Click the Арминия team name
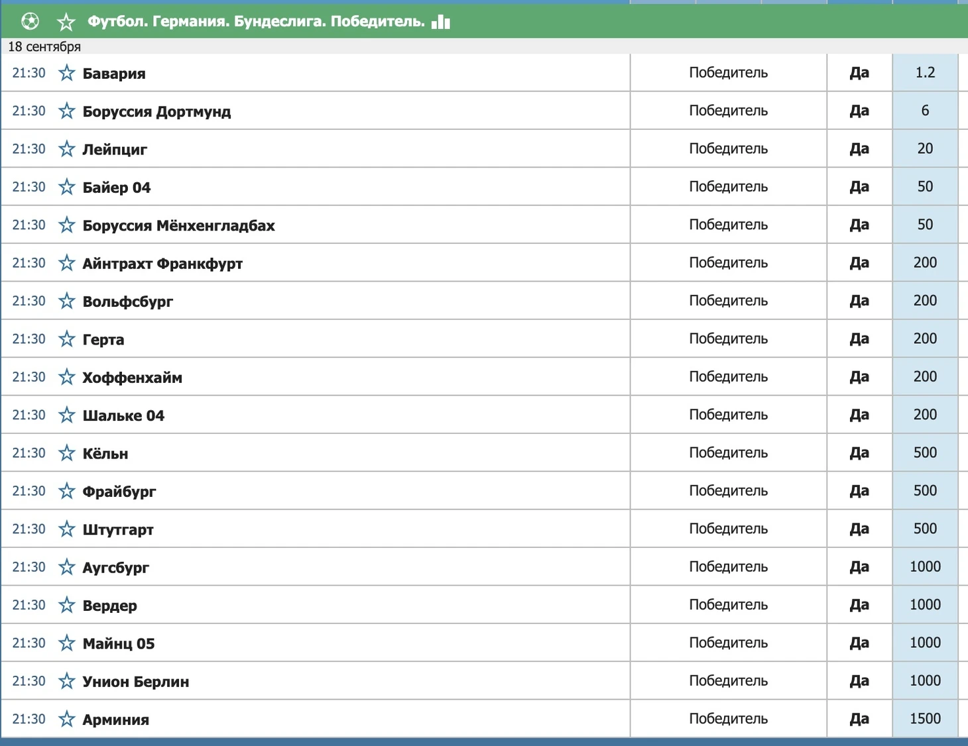This screenshot has width=968, height=746. point(116,719)
